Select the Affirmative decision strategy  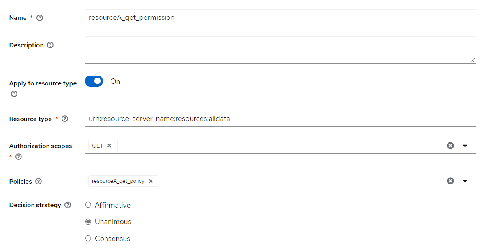pyautogui.click(x=88, y=205)
